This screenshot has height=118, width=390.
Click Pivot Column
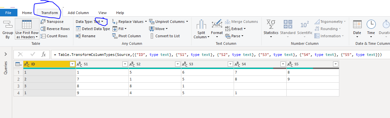tap(126, 36)
